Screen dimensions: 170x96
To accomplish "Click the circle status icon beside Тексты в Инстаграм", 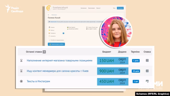I will [21, 81].
